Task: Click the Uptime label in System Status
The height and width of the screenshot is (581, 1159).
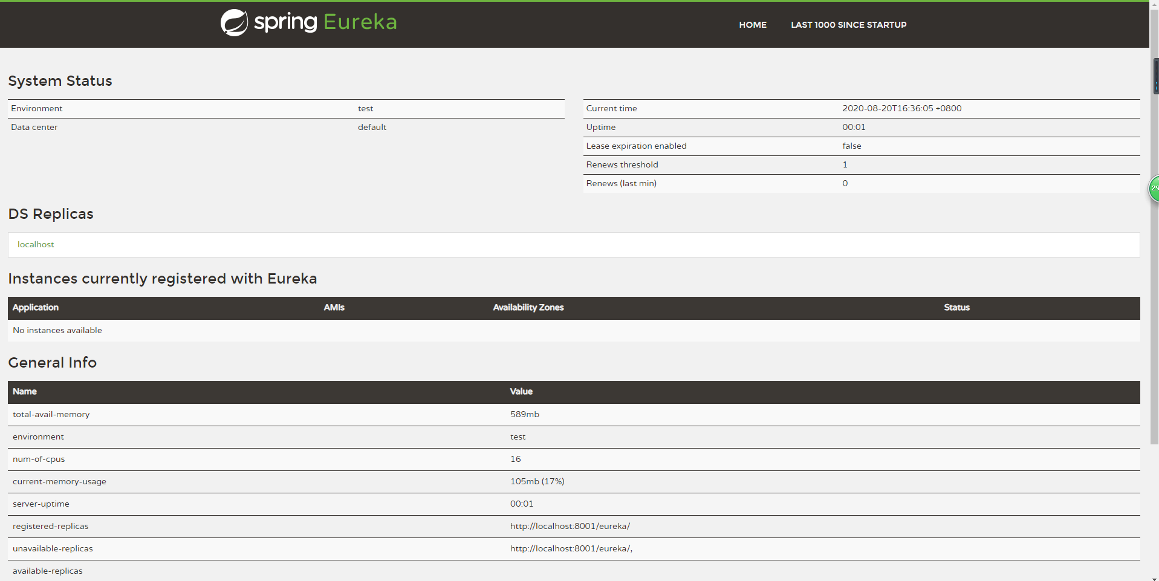Action: (x=601, y=127)
